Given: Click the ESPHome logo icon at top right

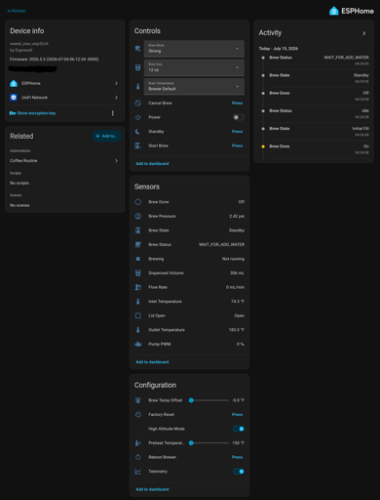Looking at the screenshot, I should tap(333, 11).
